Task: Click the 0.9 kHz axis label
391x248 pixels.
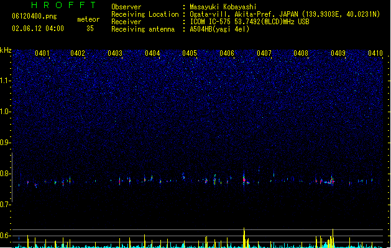Action: pos(6,143)
